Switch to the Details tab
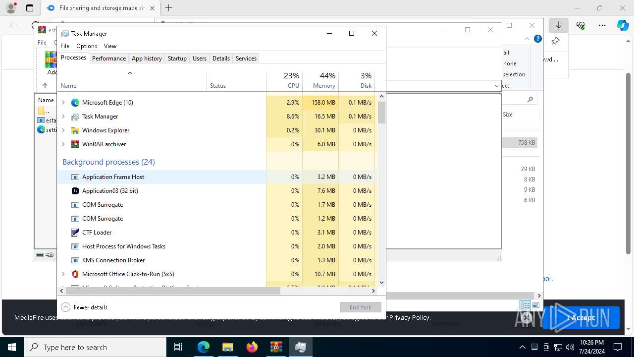Image resolution: width=634 pixels, height=357 pixels. (221, 58)
